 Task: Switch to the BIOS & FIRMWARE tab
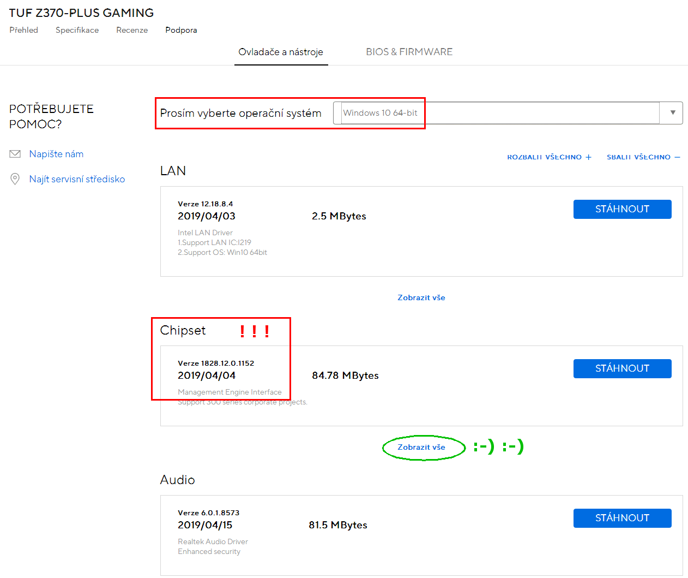(409, 52)
